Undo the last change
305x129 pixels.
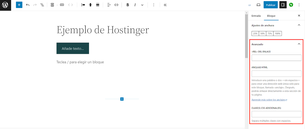pyautogui.click(x=28, y=5)
